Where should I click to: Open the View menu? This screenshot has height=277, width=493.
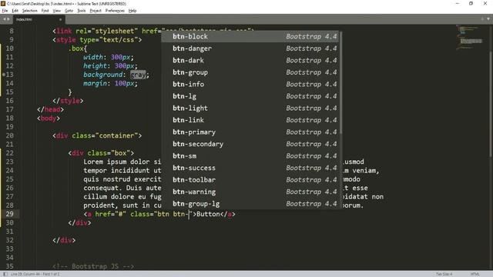pos(56,11)
